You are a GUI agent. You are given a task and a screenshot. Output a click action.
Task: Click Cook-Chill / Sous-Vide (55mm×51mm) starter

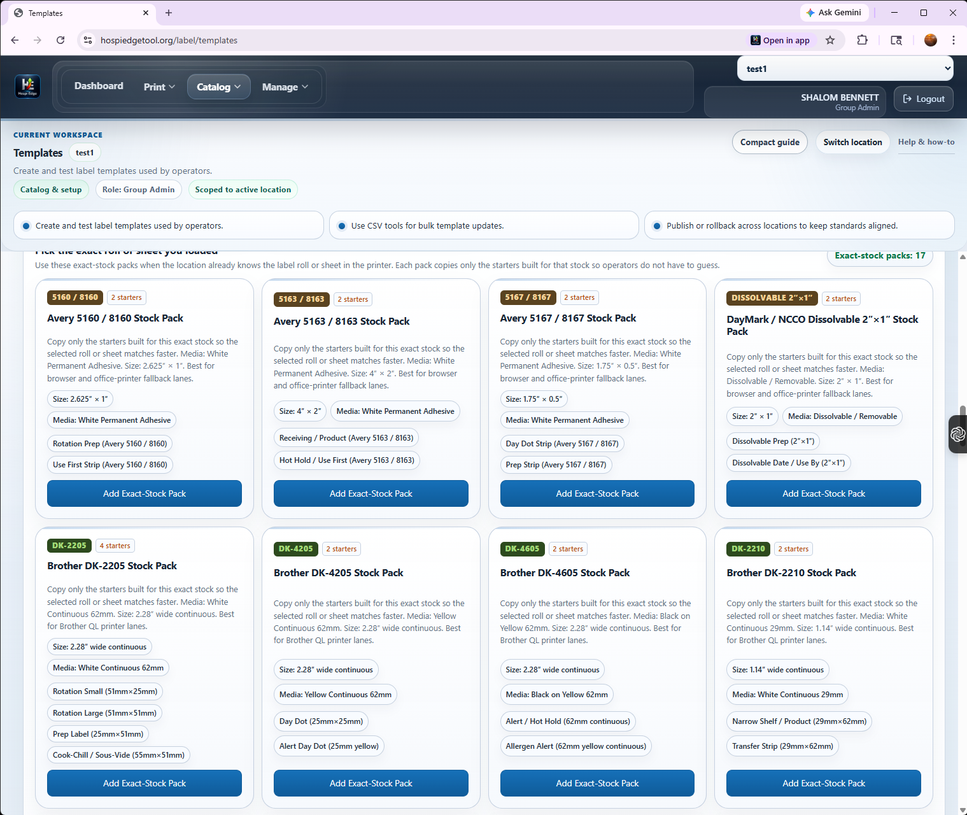click(x=118, y=755)
